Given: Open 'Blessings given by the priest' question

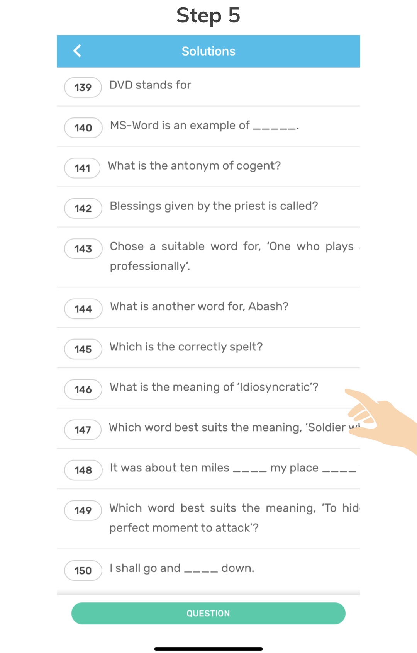Looking at the screenshot, I should pos(214,206).
